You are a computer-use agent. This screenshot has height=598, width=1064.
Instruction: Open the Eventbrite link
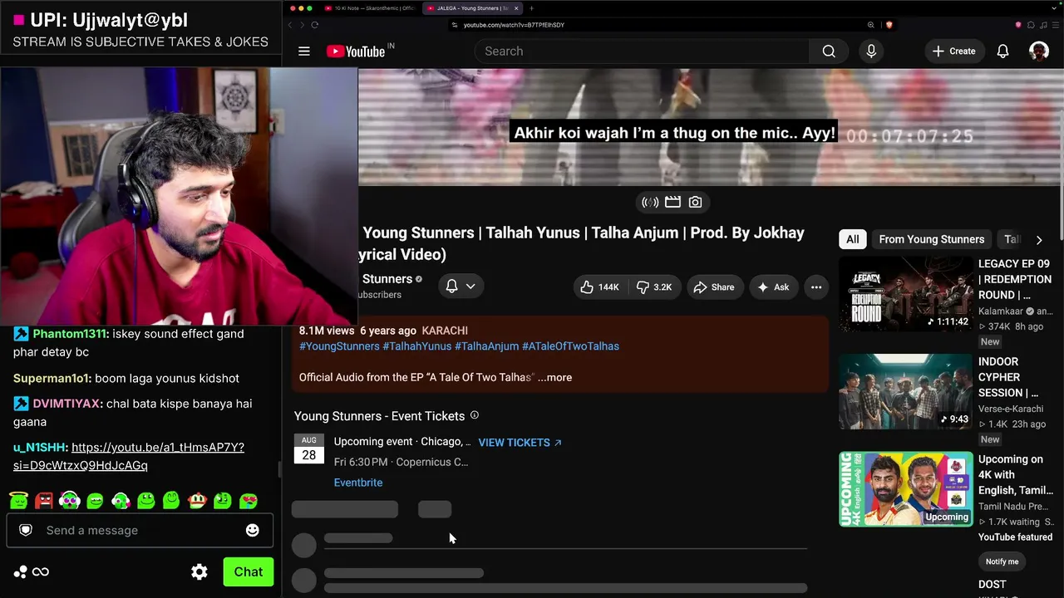[358, 483]
